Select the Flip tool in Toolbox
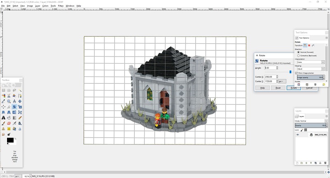The image size is (330, 178). click(14, 112)
